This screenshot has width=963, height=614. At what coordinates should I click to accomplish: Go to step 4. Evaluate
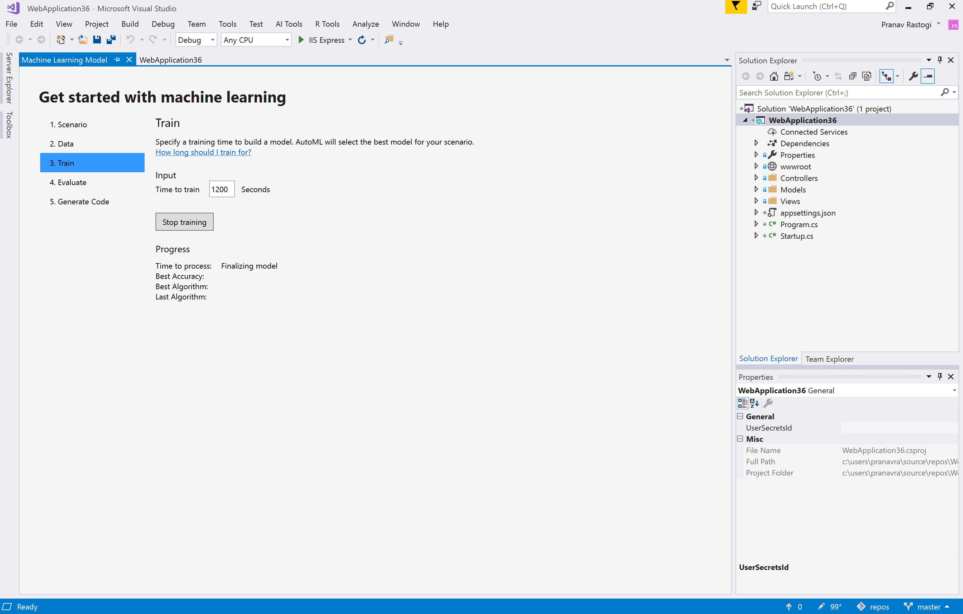93,182
